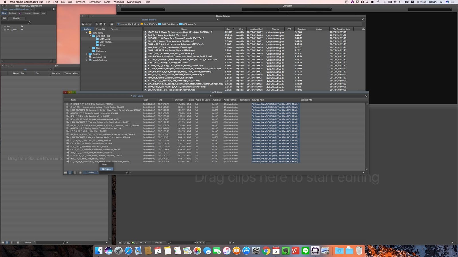Click the text view icon in the lower-left Bin footer

[7, 242]
